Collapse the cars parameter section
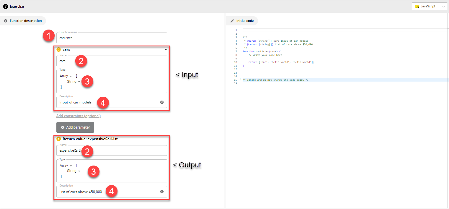Viewport: 449px width, 209px height. pyautogui.click(x=166, y=50)
